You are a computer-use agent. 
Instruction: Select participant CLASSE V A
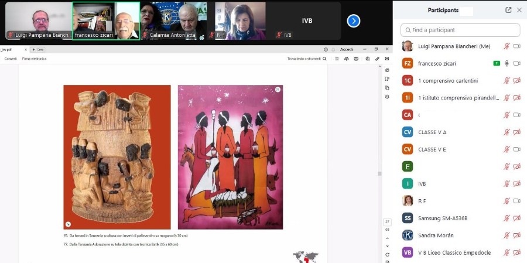tap(460, 132)
